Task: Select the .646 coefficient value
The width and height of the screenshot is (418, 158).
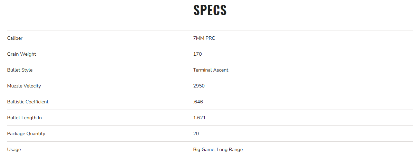Action: point(198,102)
